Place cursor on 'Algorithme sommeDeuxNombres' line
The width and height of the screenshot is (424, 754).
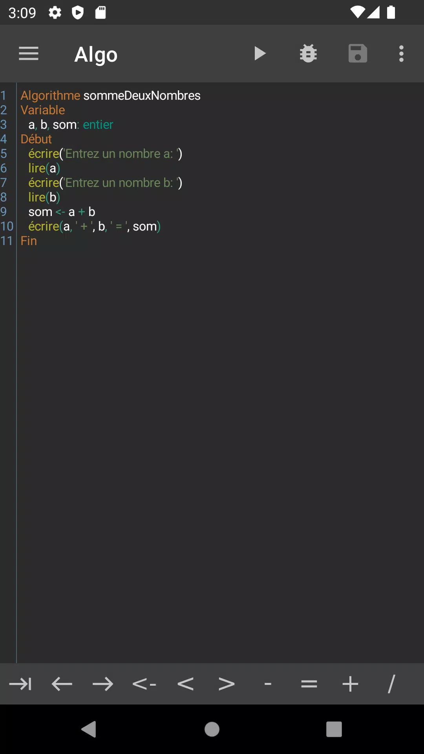(110, 95)
